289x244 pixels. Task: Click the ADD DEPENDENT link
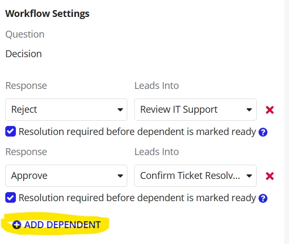57,225
